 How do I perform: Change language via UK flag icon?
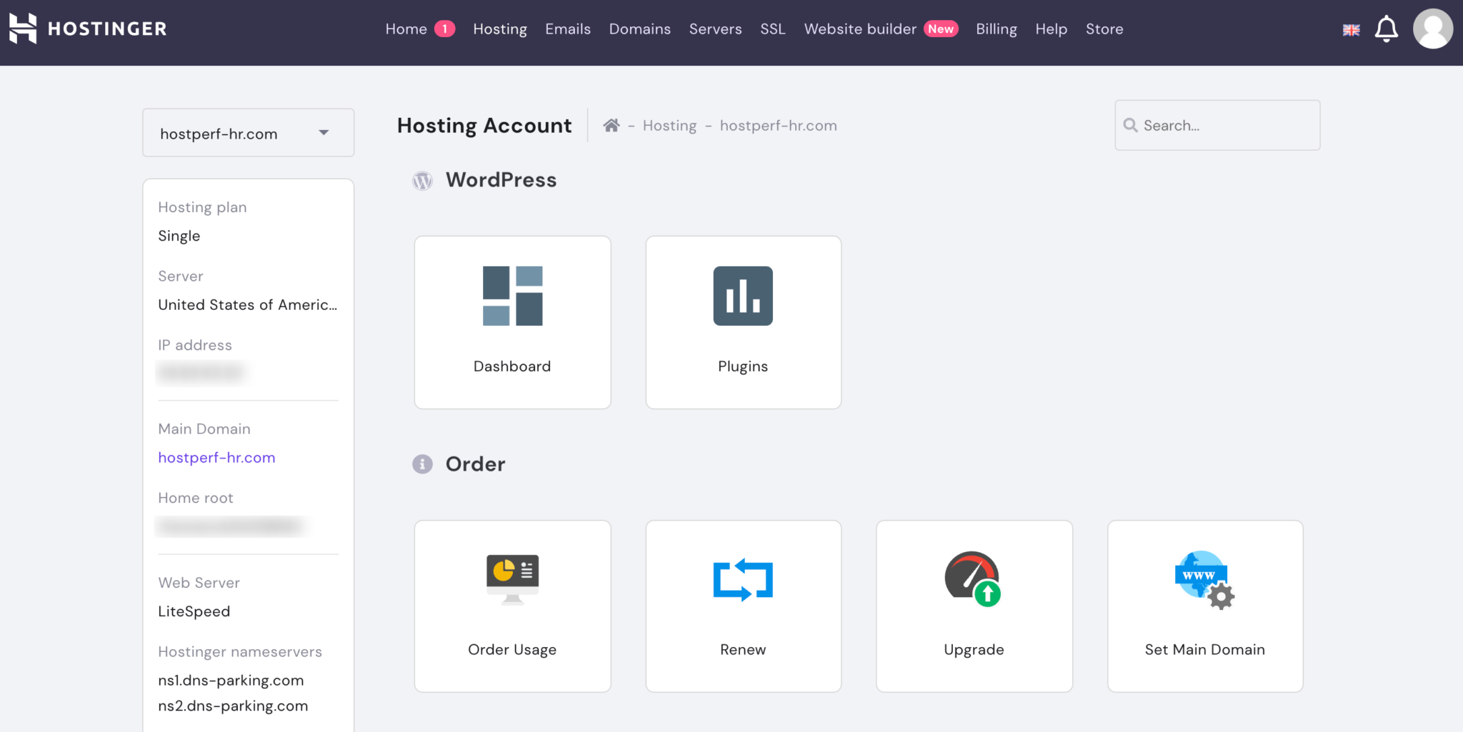pyautogui.click(x=1351, y=30)
